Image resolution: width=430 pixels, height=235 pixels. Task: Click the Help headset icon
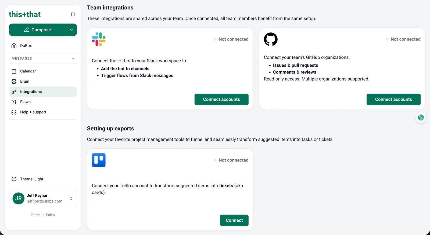click(14, 112)
